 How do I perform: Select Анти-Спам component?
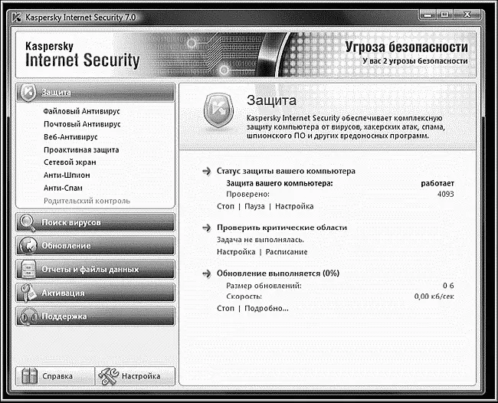63,188
